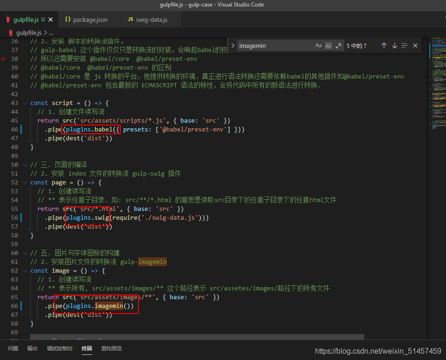Collapse the image function at line 62
The height and width of the screenshot is (360, 446).
click(x=25, y=270)
